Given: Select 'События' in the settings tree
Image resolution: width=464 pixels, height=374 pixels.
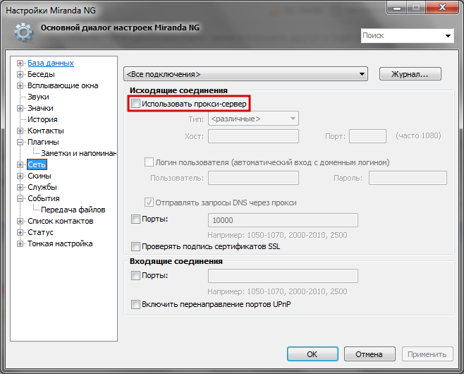Looking at the screenshot, I should (x=44, y=198).
